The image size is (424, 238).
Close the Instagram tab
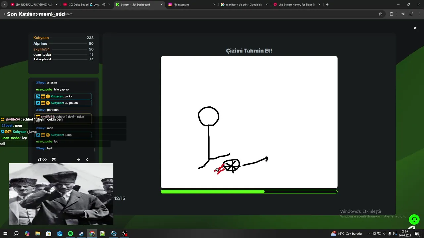pos(214,5)
